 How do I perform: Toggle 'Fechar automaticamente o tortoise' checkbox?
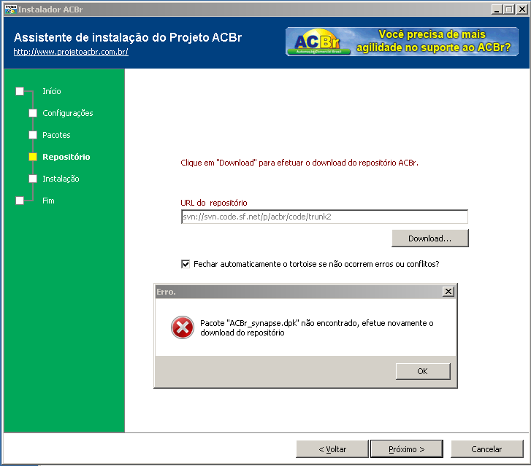tap(186, 264)
